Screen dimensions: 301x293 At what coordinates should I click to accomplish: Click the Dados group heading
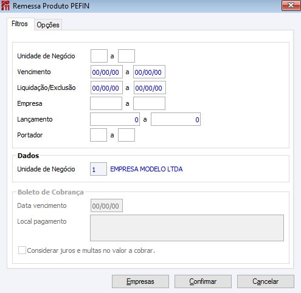29,156
